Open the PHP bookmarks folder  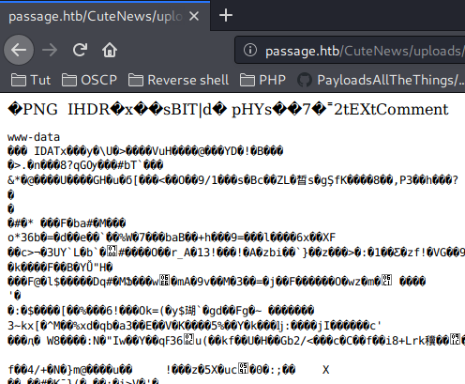pos(262,80)
